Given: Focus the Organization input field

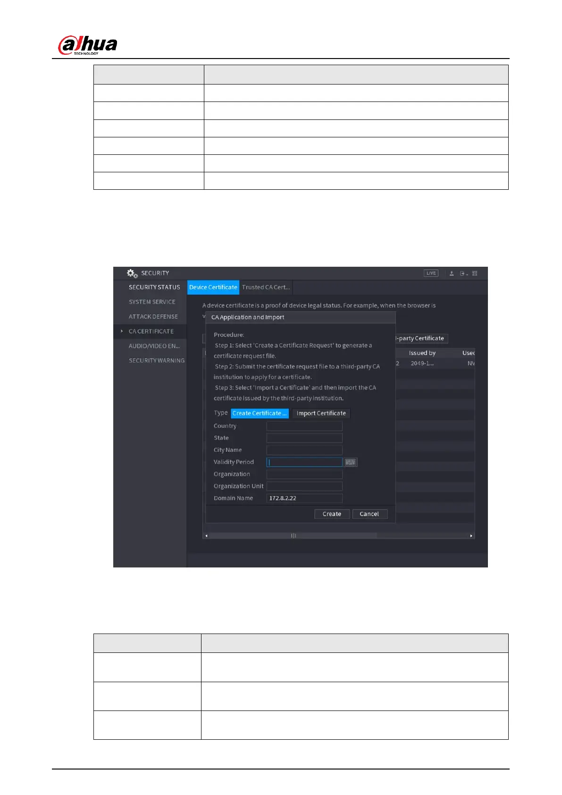Looking at the screenshot, I should pyautogui.click(x=304, y=474).
